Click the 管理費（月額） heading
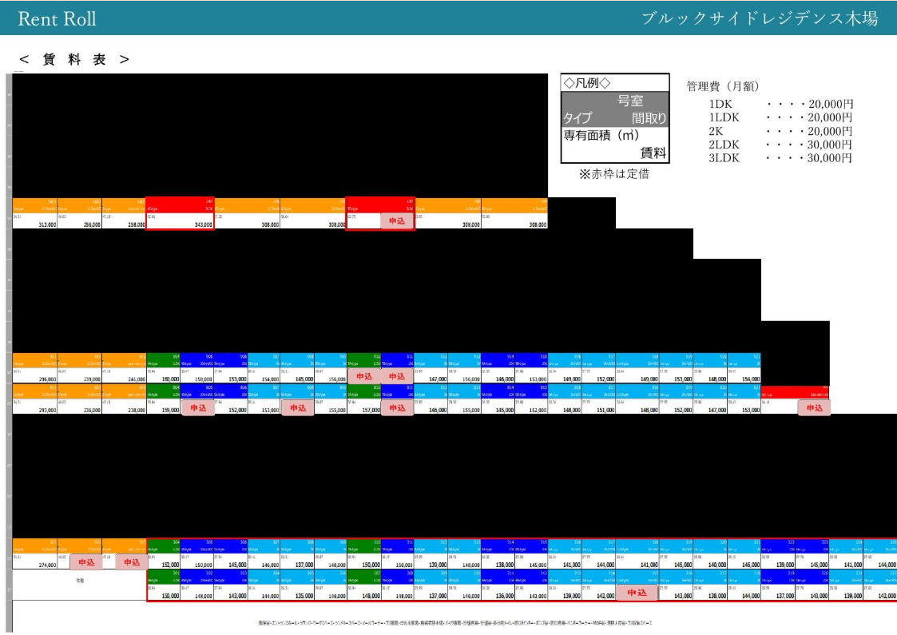The image size is (897, 635). coord(723,85)
